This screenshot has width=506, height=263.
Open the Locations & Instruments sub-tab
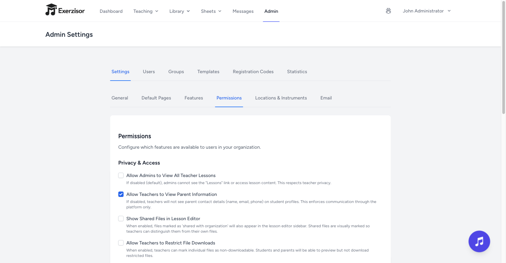tap(281, 98)
